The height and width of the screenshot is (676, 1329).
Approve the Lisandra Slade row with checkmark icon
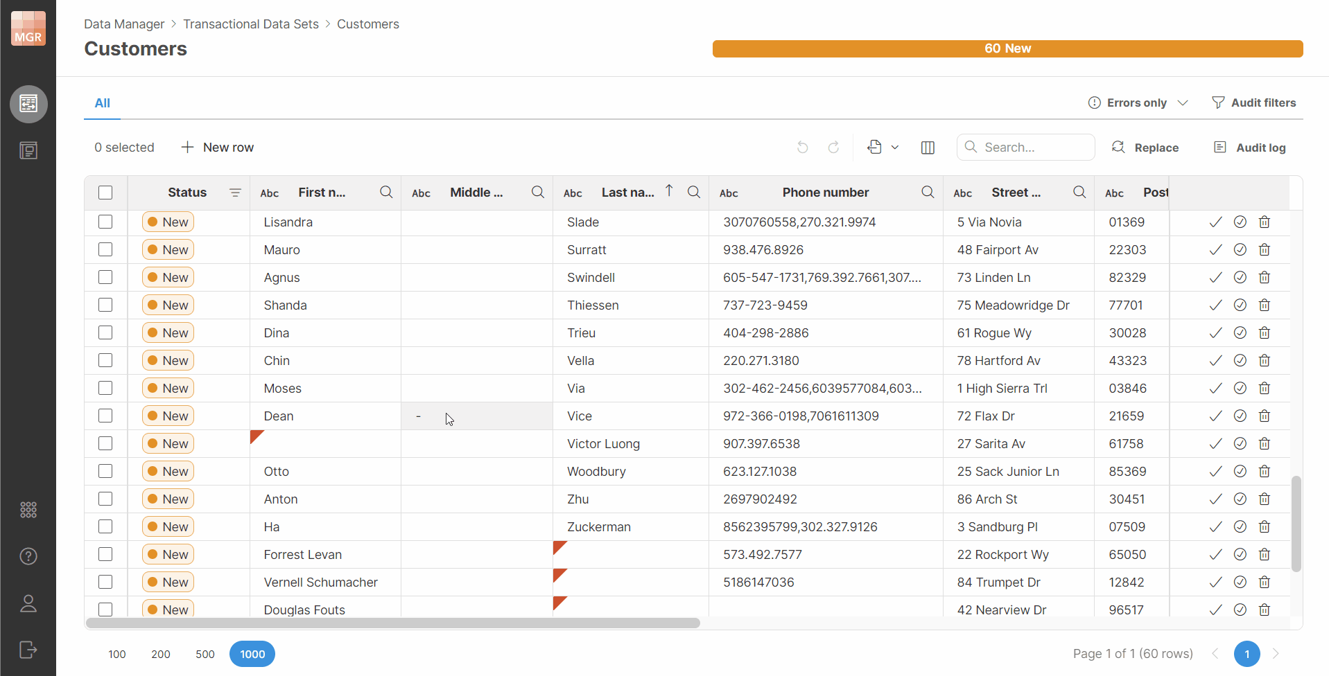(x=1215, y=222)
